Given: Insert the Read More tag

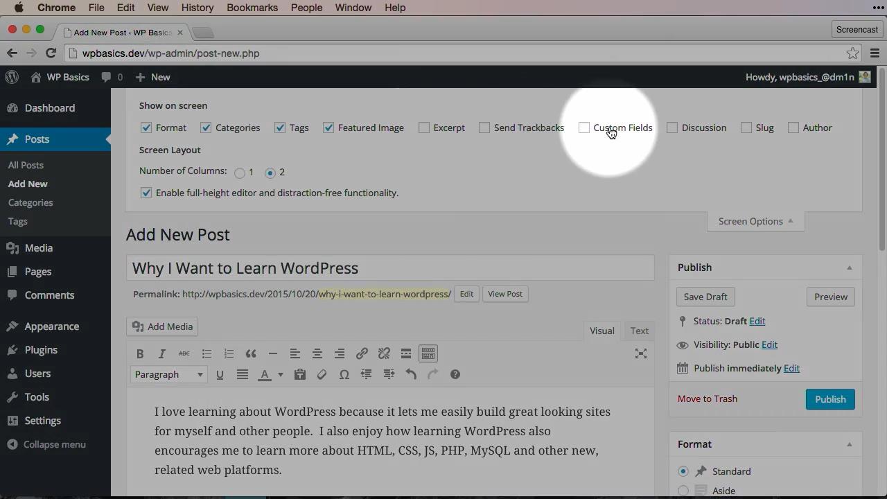Looking at the screenshot, I should pos(406,353).
